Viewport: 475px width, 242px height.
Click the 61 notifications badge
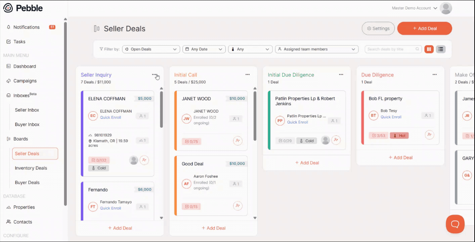pos(52,27)
